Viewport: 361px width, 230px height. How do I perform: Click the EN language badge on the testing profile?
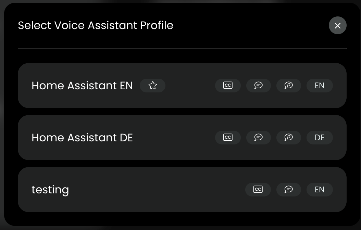[x=320, y=190]
